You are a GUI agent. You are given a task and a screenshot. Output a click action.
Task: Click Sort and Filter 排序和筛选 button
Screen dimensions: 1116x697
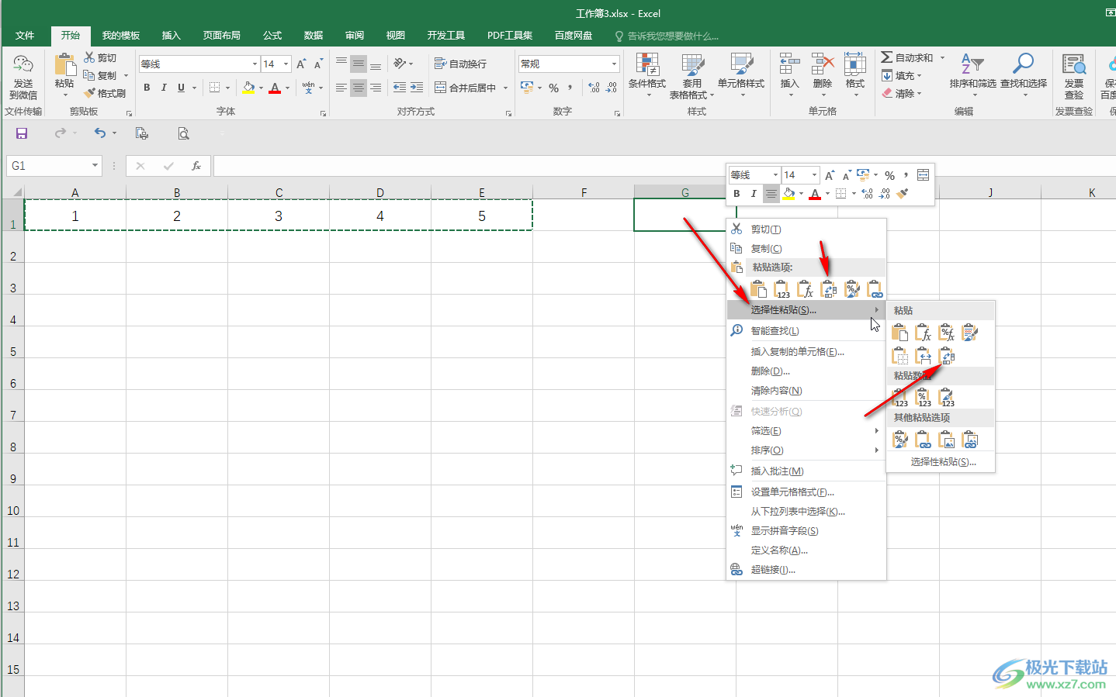[x=972, y=76]
